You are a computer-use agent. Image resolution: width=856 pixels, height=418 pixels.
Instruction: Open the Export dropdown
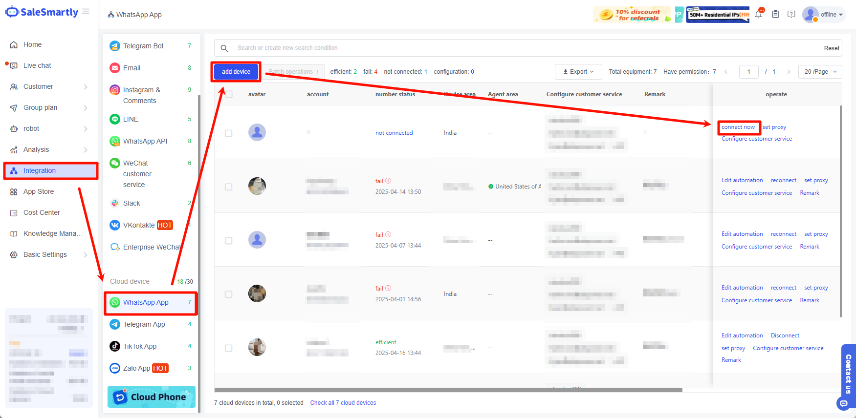[x=578, y=72]
